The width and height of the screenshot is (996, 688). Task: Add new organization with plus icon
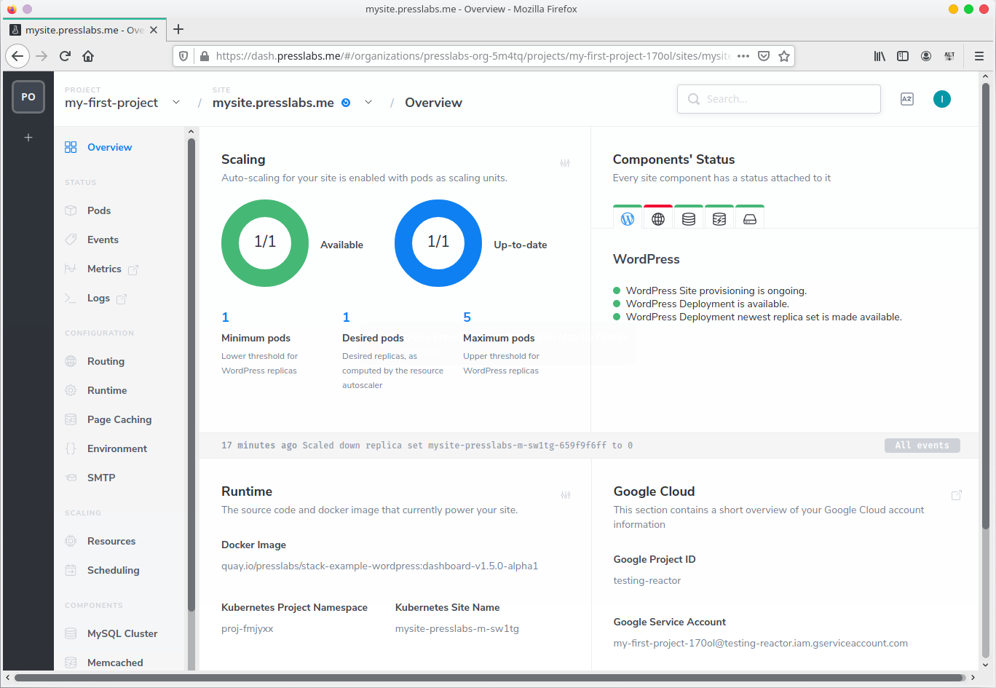tap(28, 138)
